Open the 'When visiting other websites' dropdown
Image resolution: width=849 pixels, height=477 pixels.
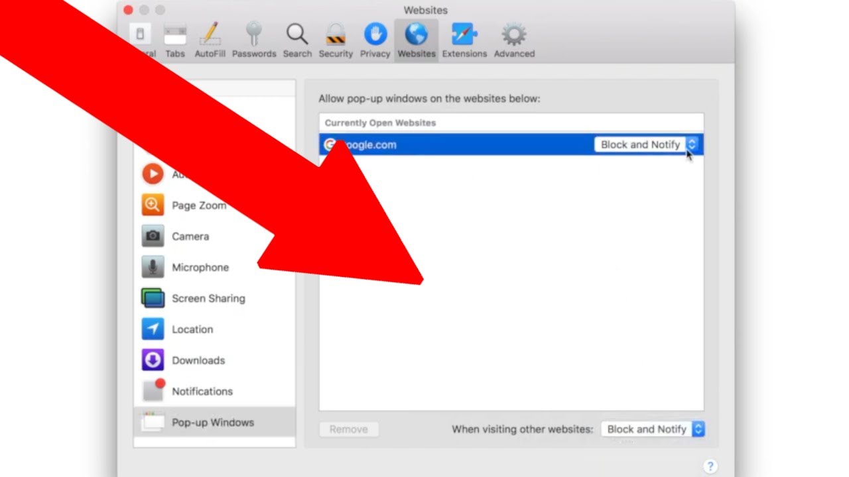point(697,429)
